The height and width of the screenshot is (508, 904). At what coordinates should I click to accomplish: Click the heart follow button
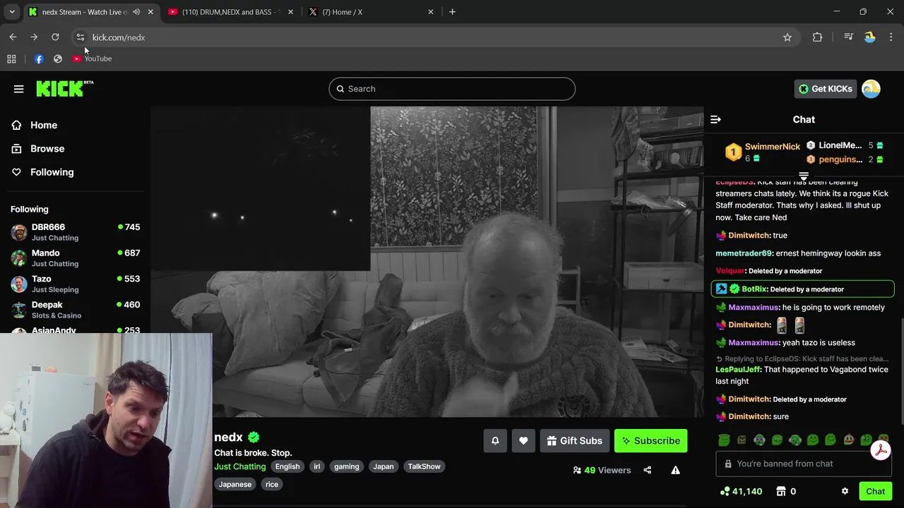pos(523,441)
